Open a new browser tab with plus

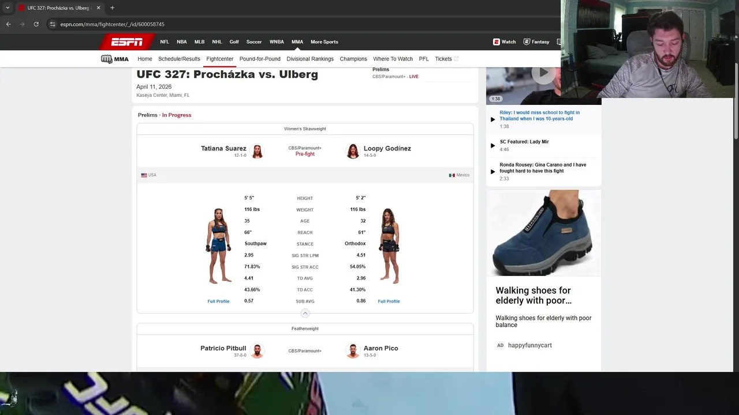112,7
